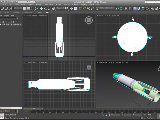Click the time slider frame marker

30,111
